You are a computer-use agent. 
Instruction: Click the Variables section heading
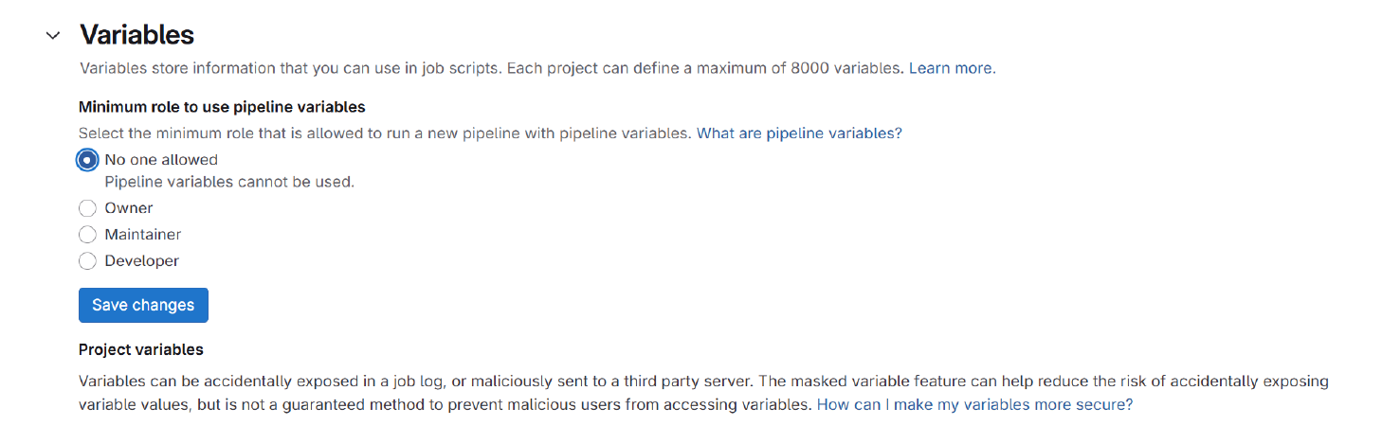pos(136,35)
